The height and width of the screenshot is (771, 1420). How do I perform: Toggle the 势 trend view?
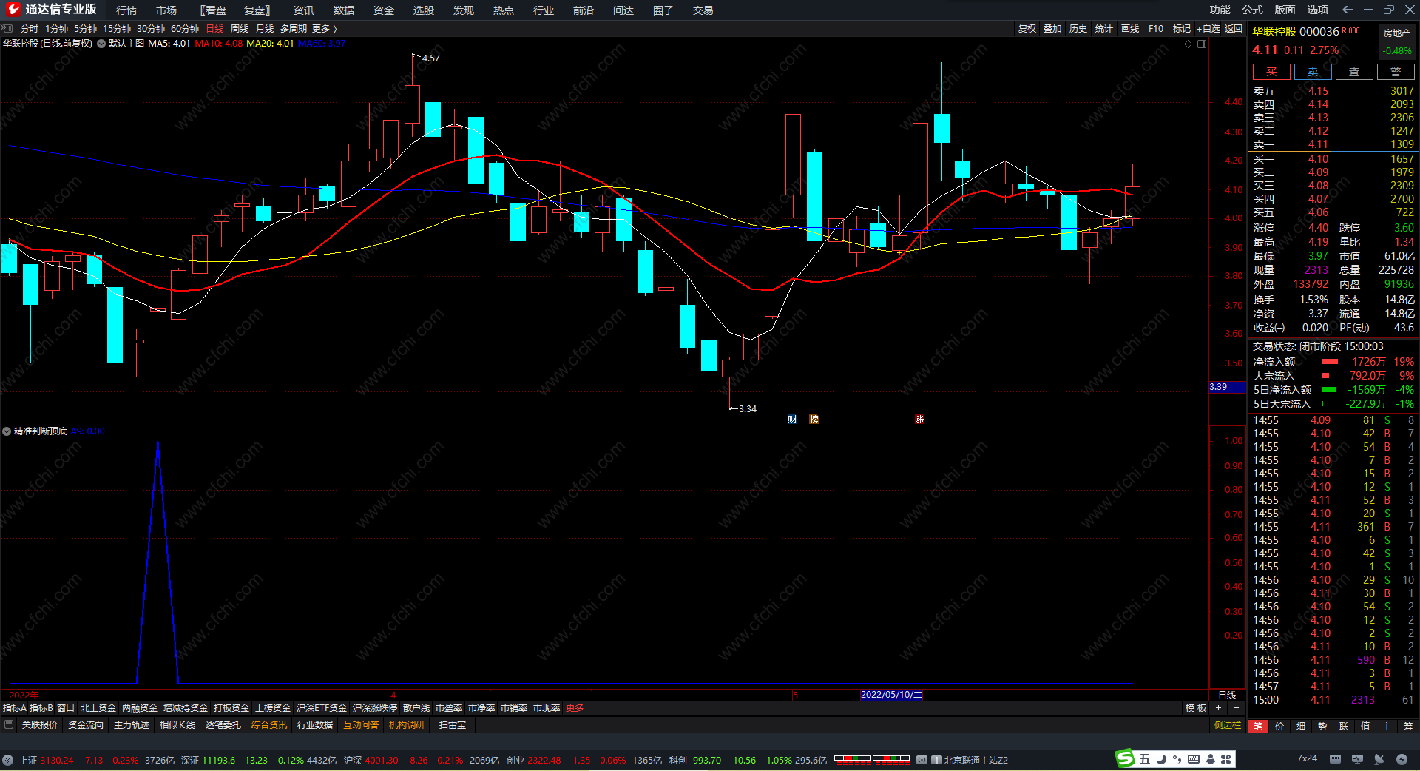(1322, 727)
